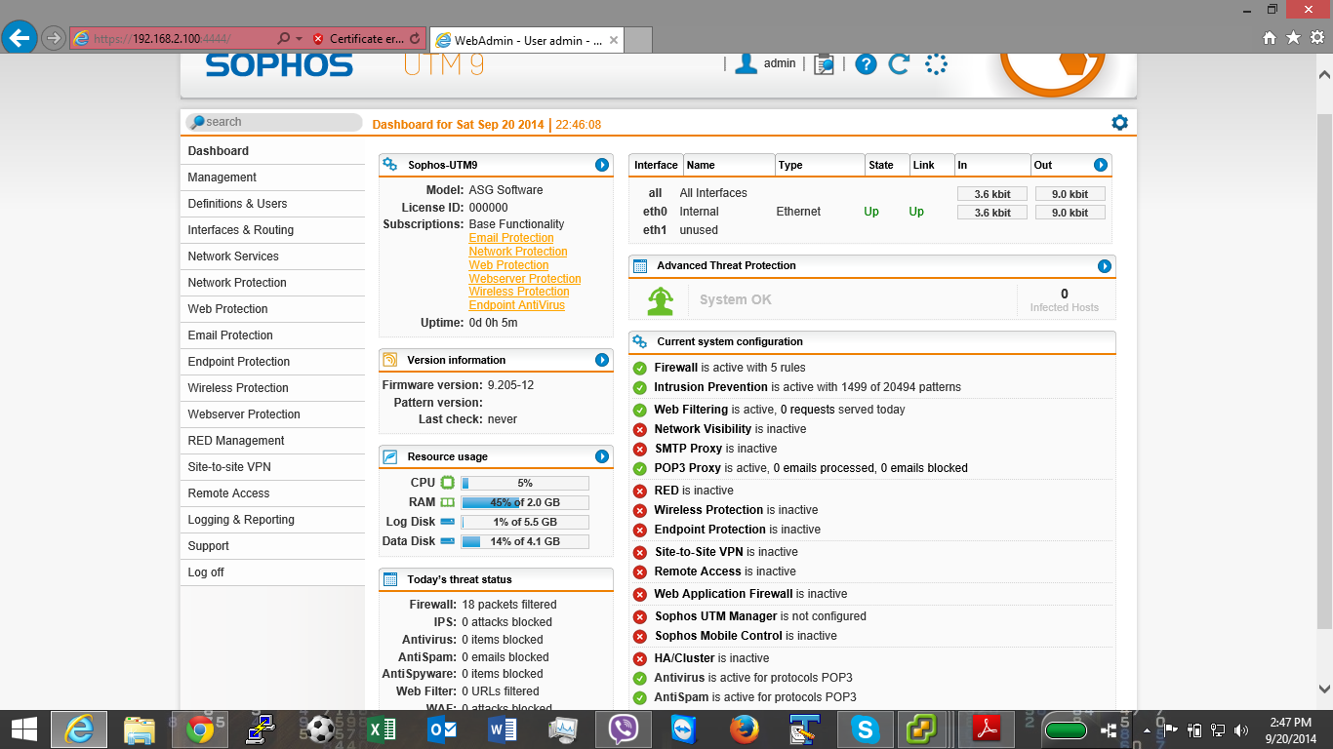Click the WebAdmin search field

point(274,122)
